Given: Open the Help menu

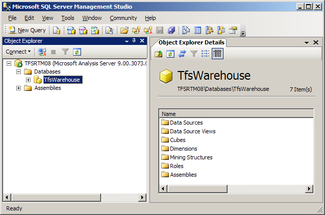Looking at the screenshot, I should click(x=151, y=18).
